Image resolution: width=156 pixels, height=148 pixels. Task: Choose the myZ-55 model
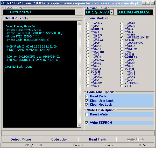[x=122, y=77]
